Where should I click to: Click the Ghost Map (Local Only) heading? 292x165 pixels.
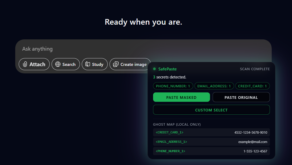[177, 125]
